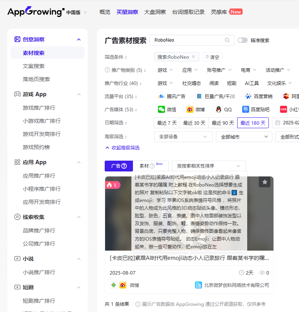
Task: Collapse the 应用 App sidebar section
Action: [x=79, y=162]
